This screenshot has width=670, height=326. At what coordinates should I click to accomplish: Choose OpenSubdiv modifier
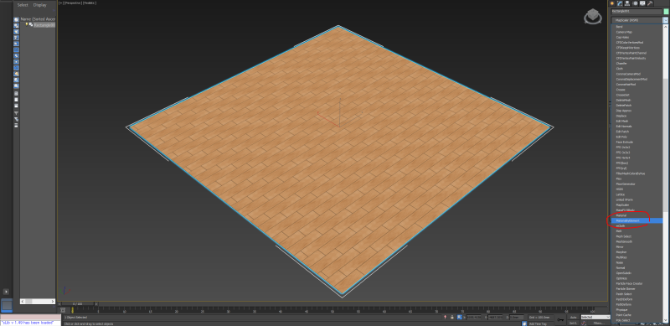click(x=636, y=273)
